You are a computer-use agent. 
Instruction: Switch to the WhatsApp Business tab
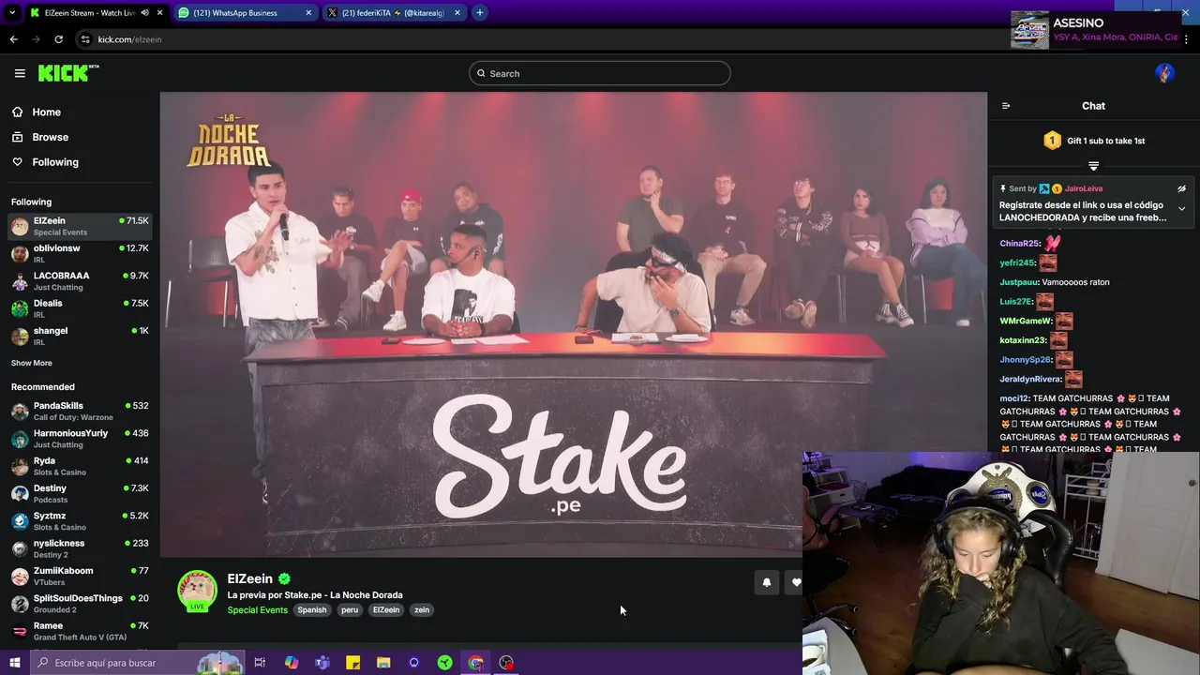(245, 13)
